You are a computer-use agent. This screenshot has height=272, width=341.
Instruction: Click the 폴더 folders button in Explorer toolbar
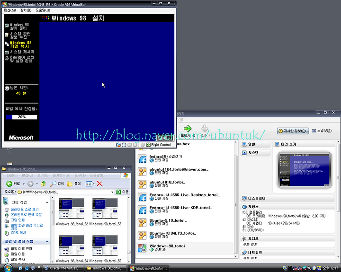[74, 184]
